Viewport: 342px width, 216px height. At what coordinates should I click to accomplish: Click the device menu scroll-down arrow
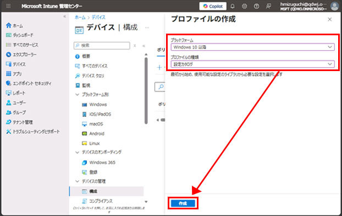[x=146, y=202]
